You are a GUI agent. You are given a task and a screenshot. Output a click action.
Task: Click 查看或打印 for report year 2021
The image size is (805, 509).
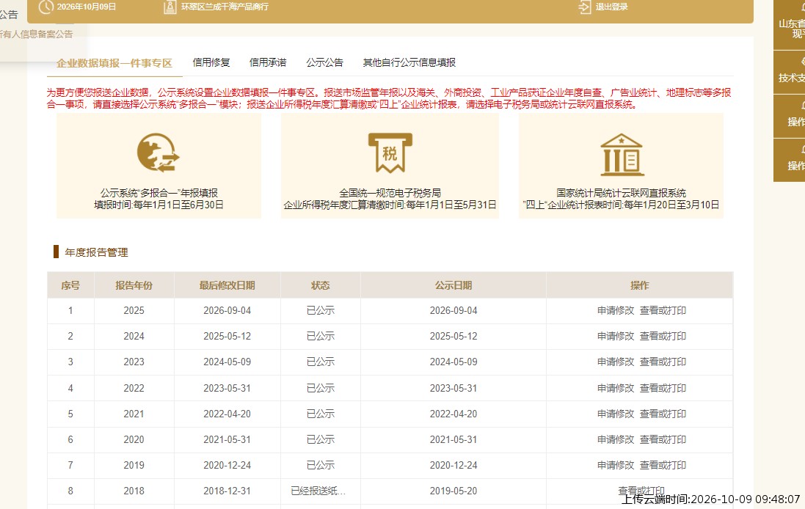point(663,414)
